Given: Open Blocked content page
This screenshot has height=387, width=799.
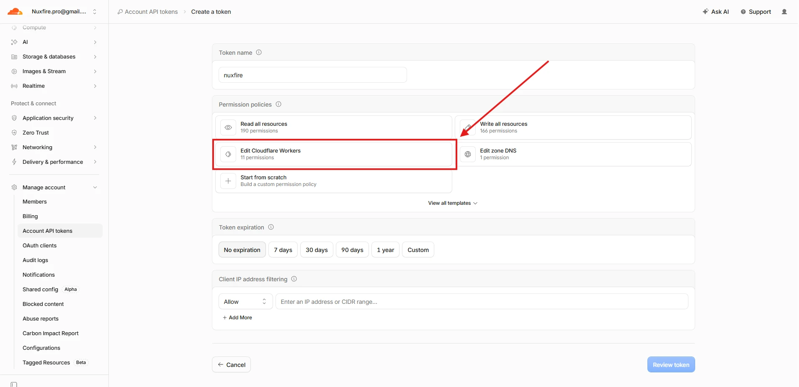Looking at the screenshot, I should pos(60,304).
